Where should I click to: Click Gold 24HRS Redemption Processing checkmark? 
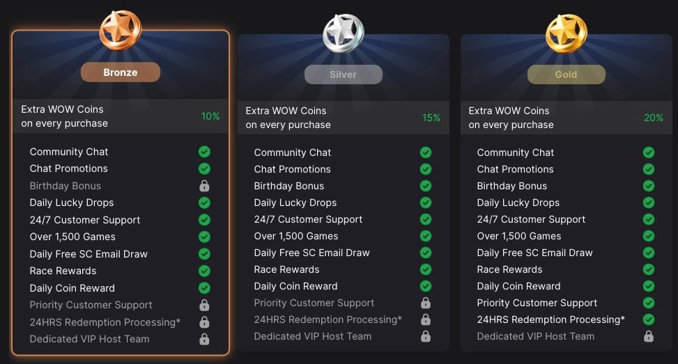click(648, 319)
